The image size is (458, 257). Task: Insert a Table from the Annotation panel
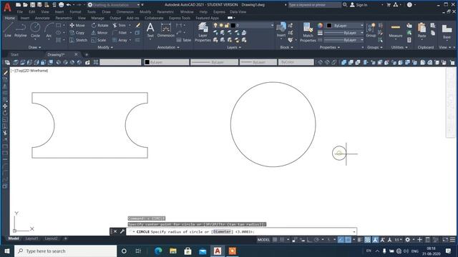[x=184, y=40]
